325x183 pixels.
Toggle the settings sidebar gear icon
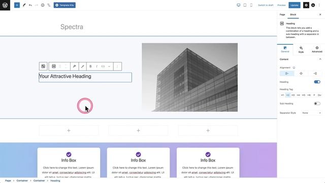[x=306, y=5]
